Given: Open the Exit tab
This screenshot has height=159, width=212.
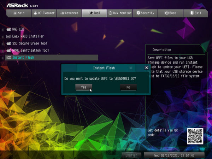Looking at the screenshot, I should pyautogui.click(x=195, y=13).
